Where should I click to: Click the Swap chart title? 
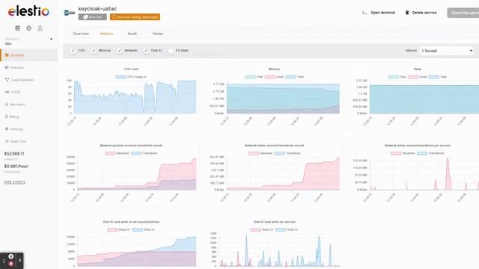coord(418,69)
